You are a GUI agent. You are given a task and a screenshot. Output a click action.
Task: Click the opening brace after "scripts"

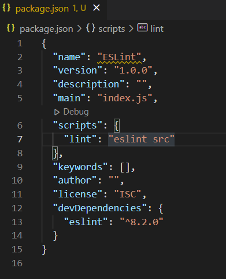click(117, 126)
